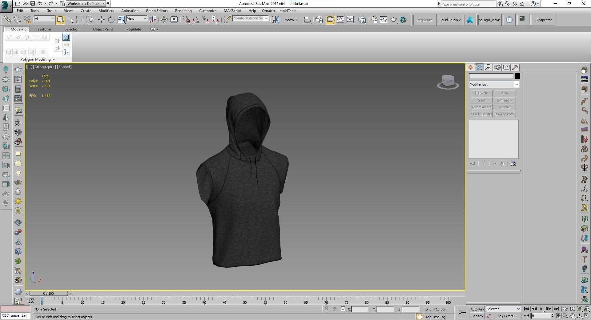The height and width of the screenshot is (320, 591).
Task: Open Render Setup dialog
Action: point(374,20)
